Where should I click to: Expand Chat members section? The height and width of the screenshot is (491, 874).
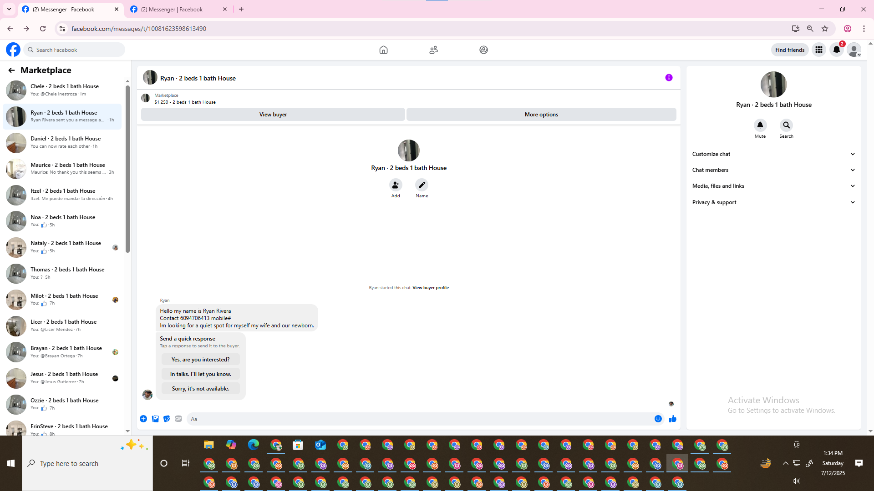[773, 170]
